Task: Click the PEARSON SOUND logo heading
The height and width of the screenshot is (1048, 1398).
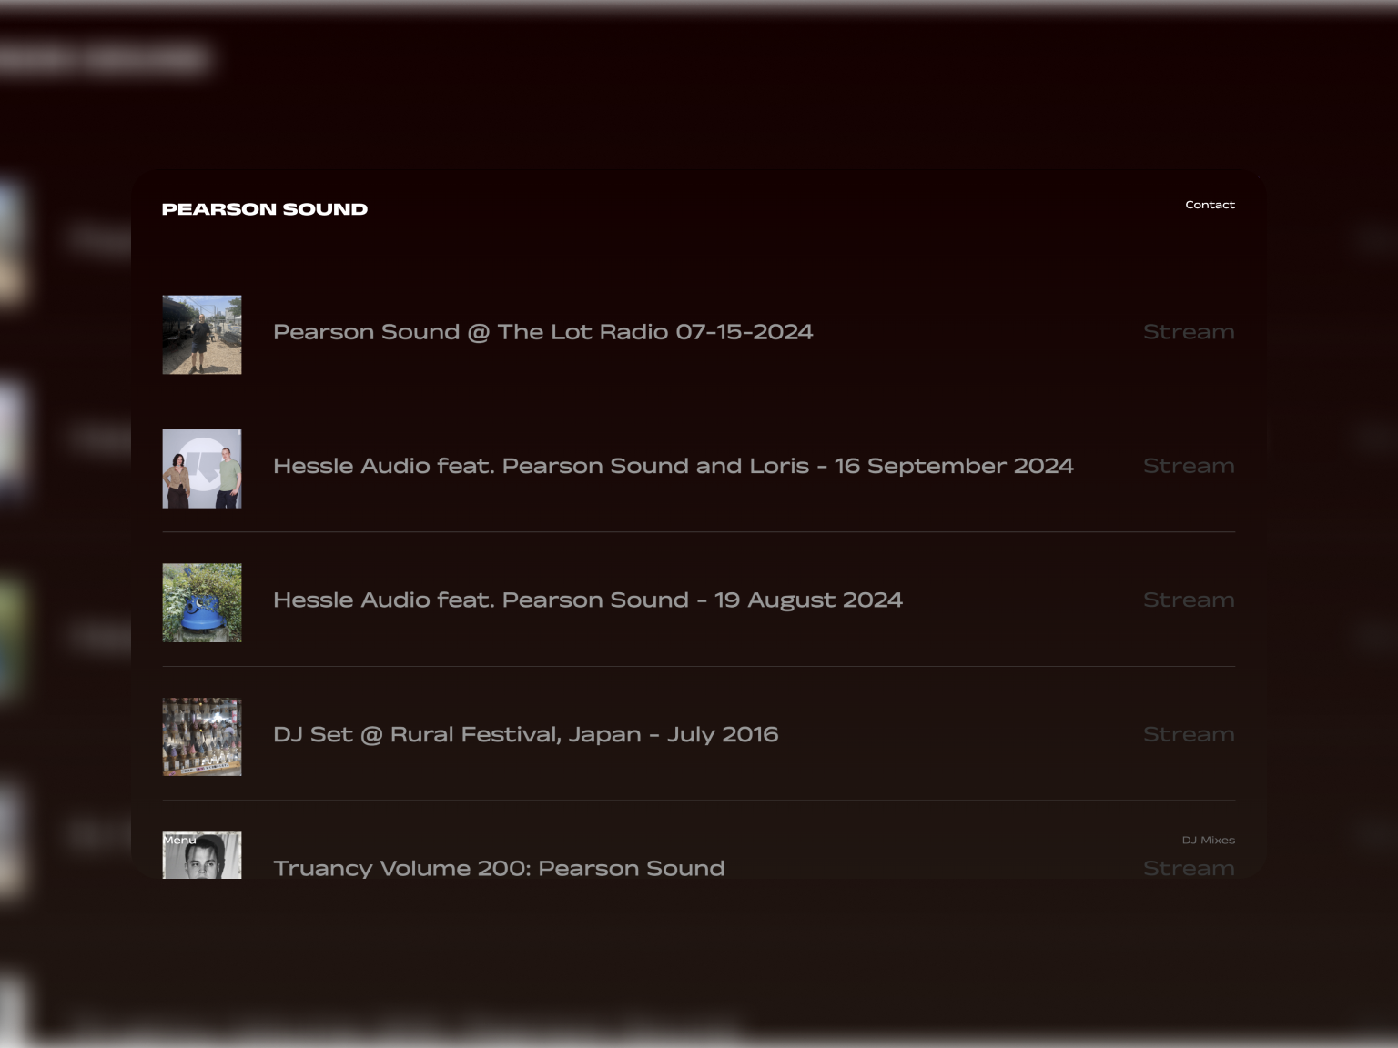Action: point(265,209)
